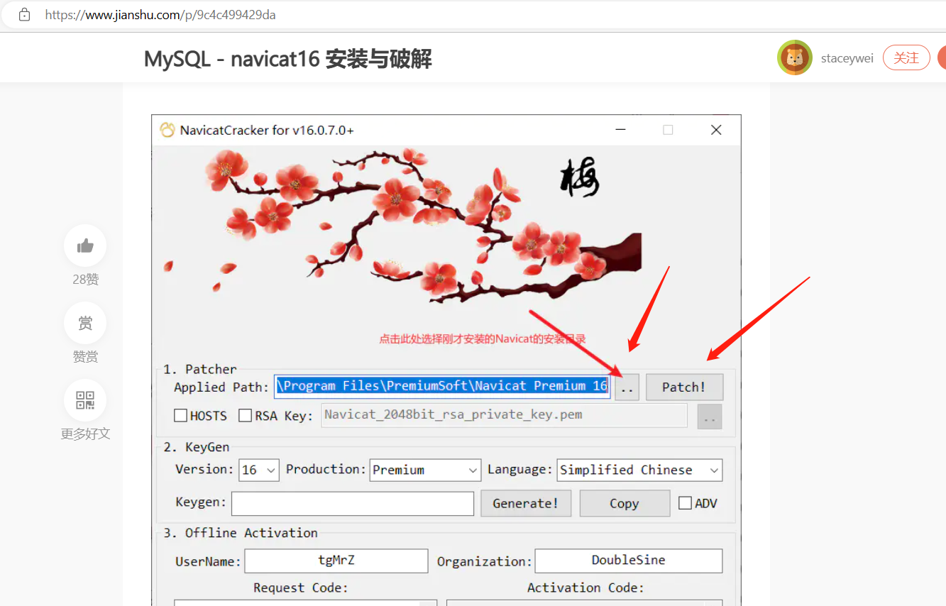Viewport: 946px width, 606px height.
Task: Click the Organization field containing DoubleSine
Action: click(629, 561)
